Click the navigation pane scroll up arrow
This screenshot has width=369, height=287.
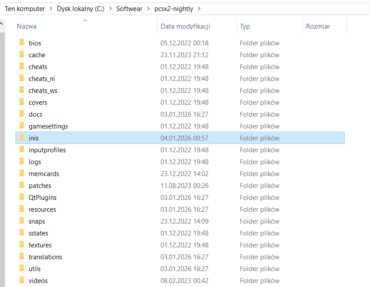click(1, 24)
